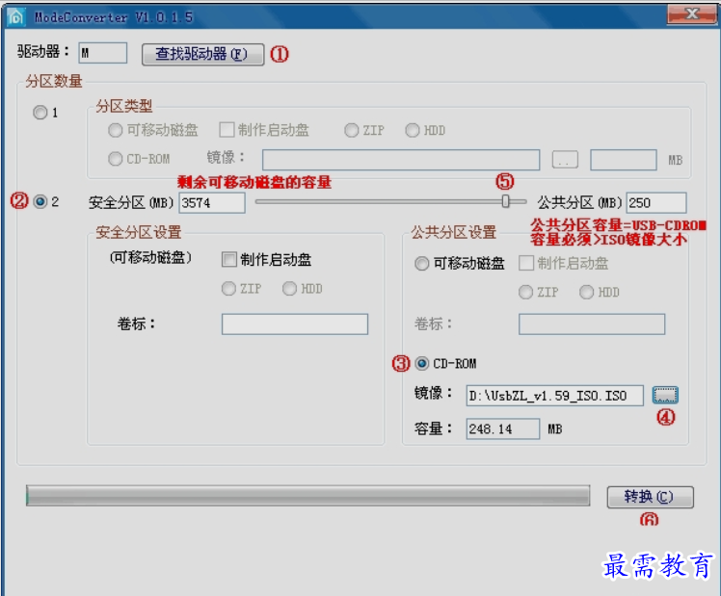
Task: Check 制作启动盘 in 安全分区设置
Action: [x=229, y=259]
